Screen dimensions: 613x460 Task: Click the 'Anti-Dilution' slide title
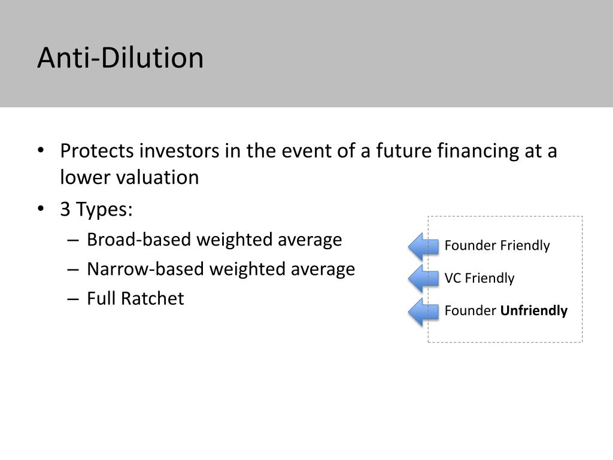[x=120, y=58]
